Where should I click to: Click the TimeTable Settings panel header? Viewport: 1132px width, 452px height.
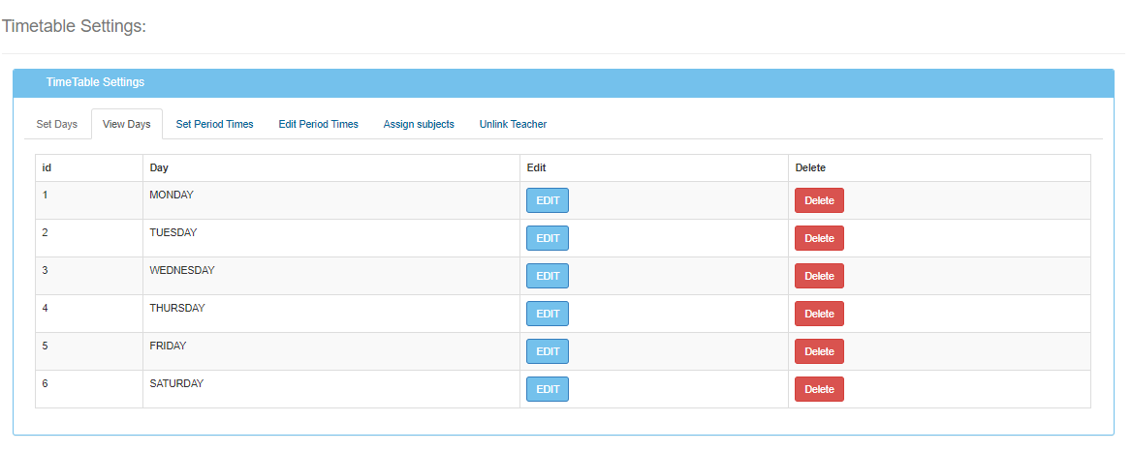point(95,82)
